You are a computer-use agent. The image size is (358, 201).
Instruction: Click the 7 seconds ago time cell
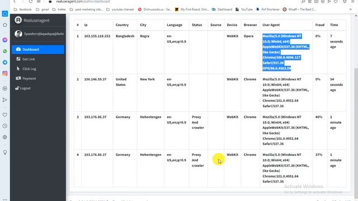click(x=336, y=41)
